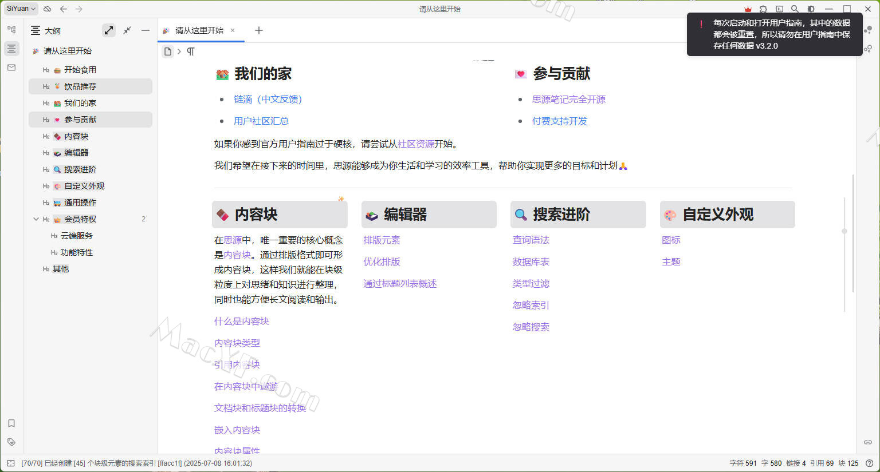880x472 pixels.
Task: Go forward with the right arrow
Action: pyautogui.click(x=79, y=9)
